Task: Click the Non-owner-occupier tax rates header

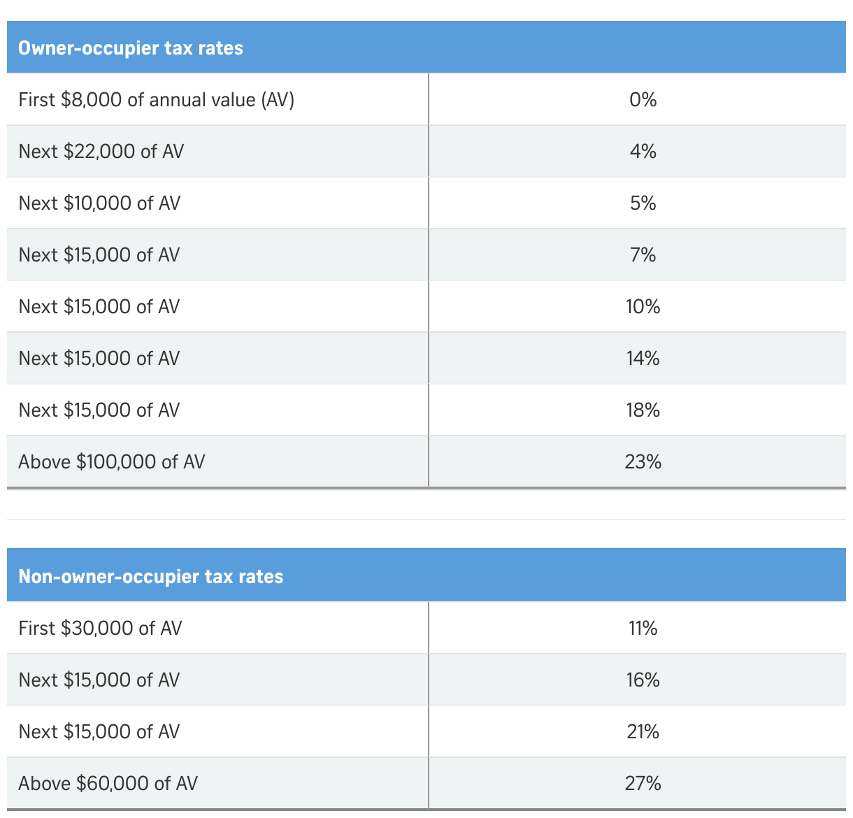Action: click(151, 577)
